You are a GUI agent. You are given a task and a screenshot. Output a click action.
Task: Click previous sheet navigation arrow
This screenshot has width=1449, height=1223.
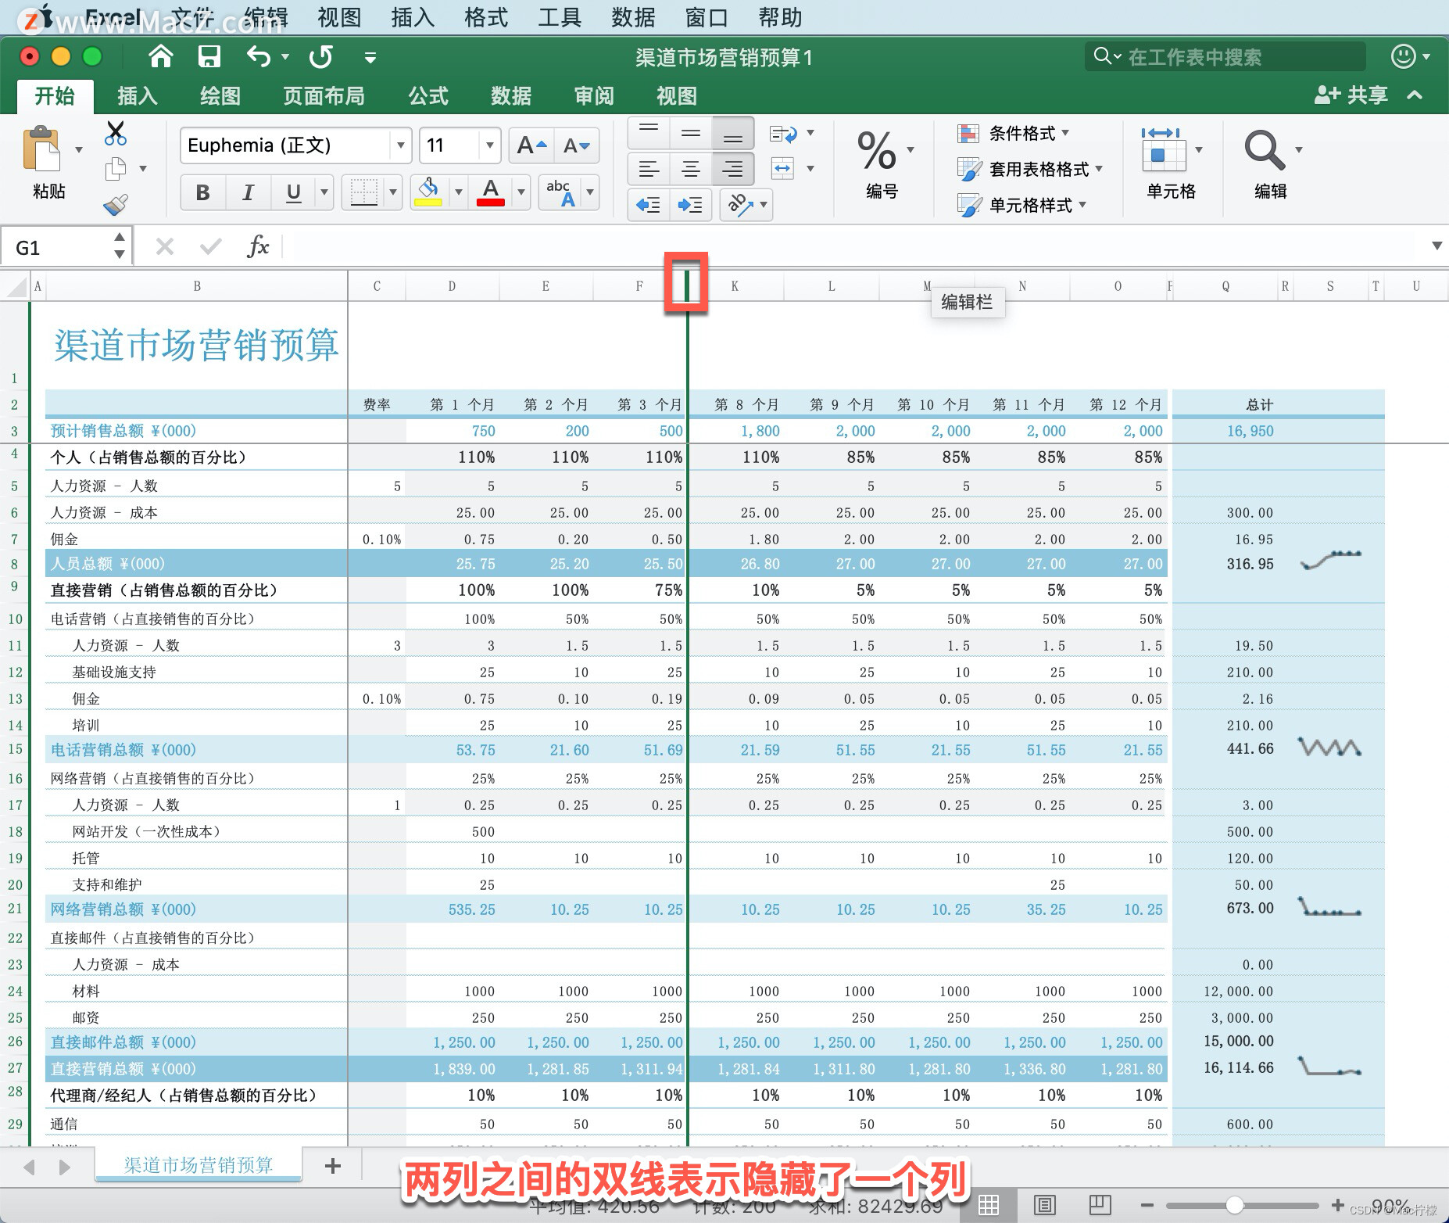pyautogui.click(x=30, y=1167)
